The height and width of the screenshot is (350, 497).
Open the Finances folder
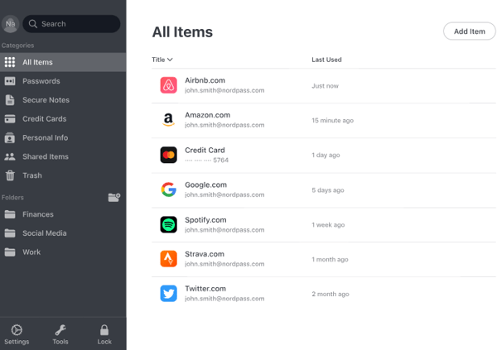[x=38, y=214]
